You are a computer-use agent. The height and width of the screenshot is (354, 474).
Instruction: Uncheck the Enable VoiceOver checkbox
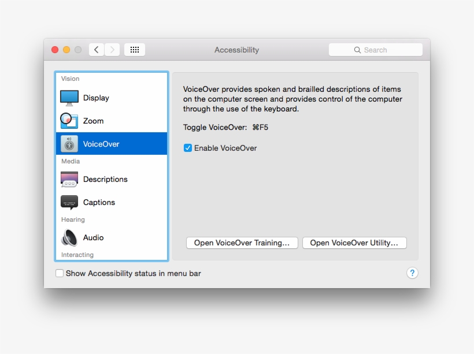[187, 148]
